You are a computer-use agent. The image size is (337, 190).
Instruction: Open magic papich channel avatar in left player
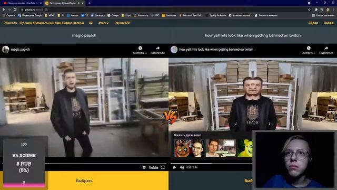click(6, 49)
